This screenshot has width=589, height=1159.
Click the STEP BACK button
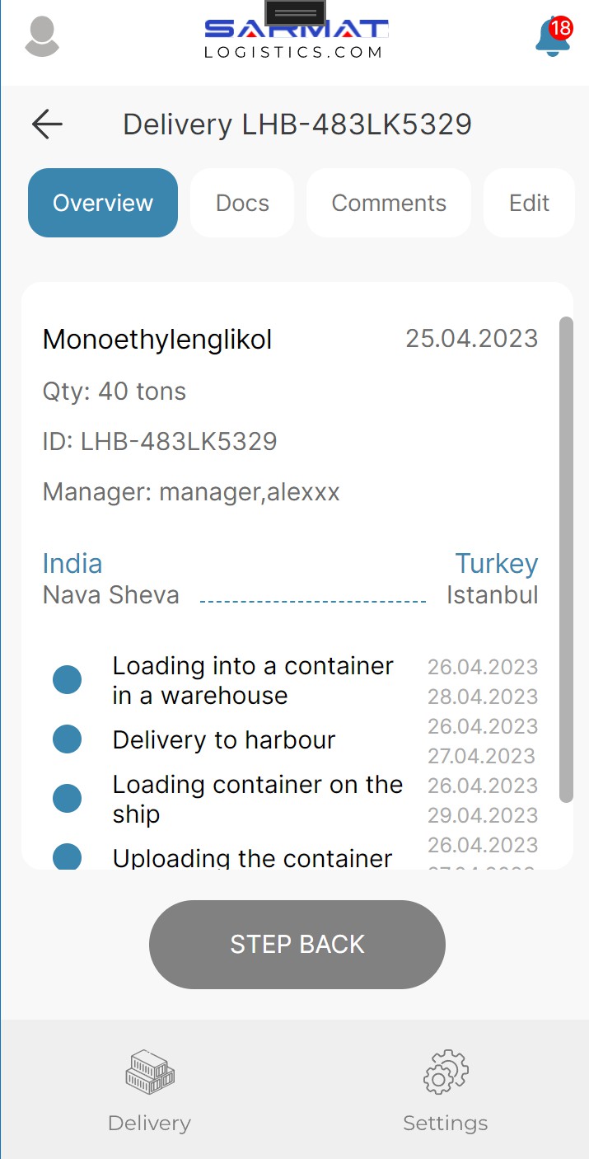pyautogui.click(x=297, y=945)
